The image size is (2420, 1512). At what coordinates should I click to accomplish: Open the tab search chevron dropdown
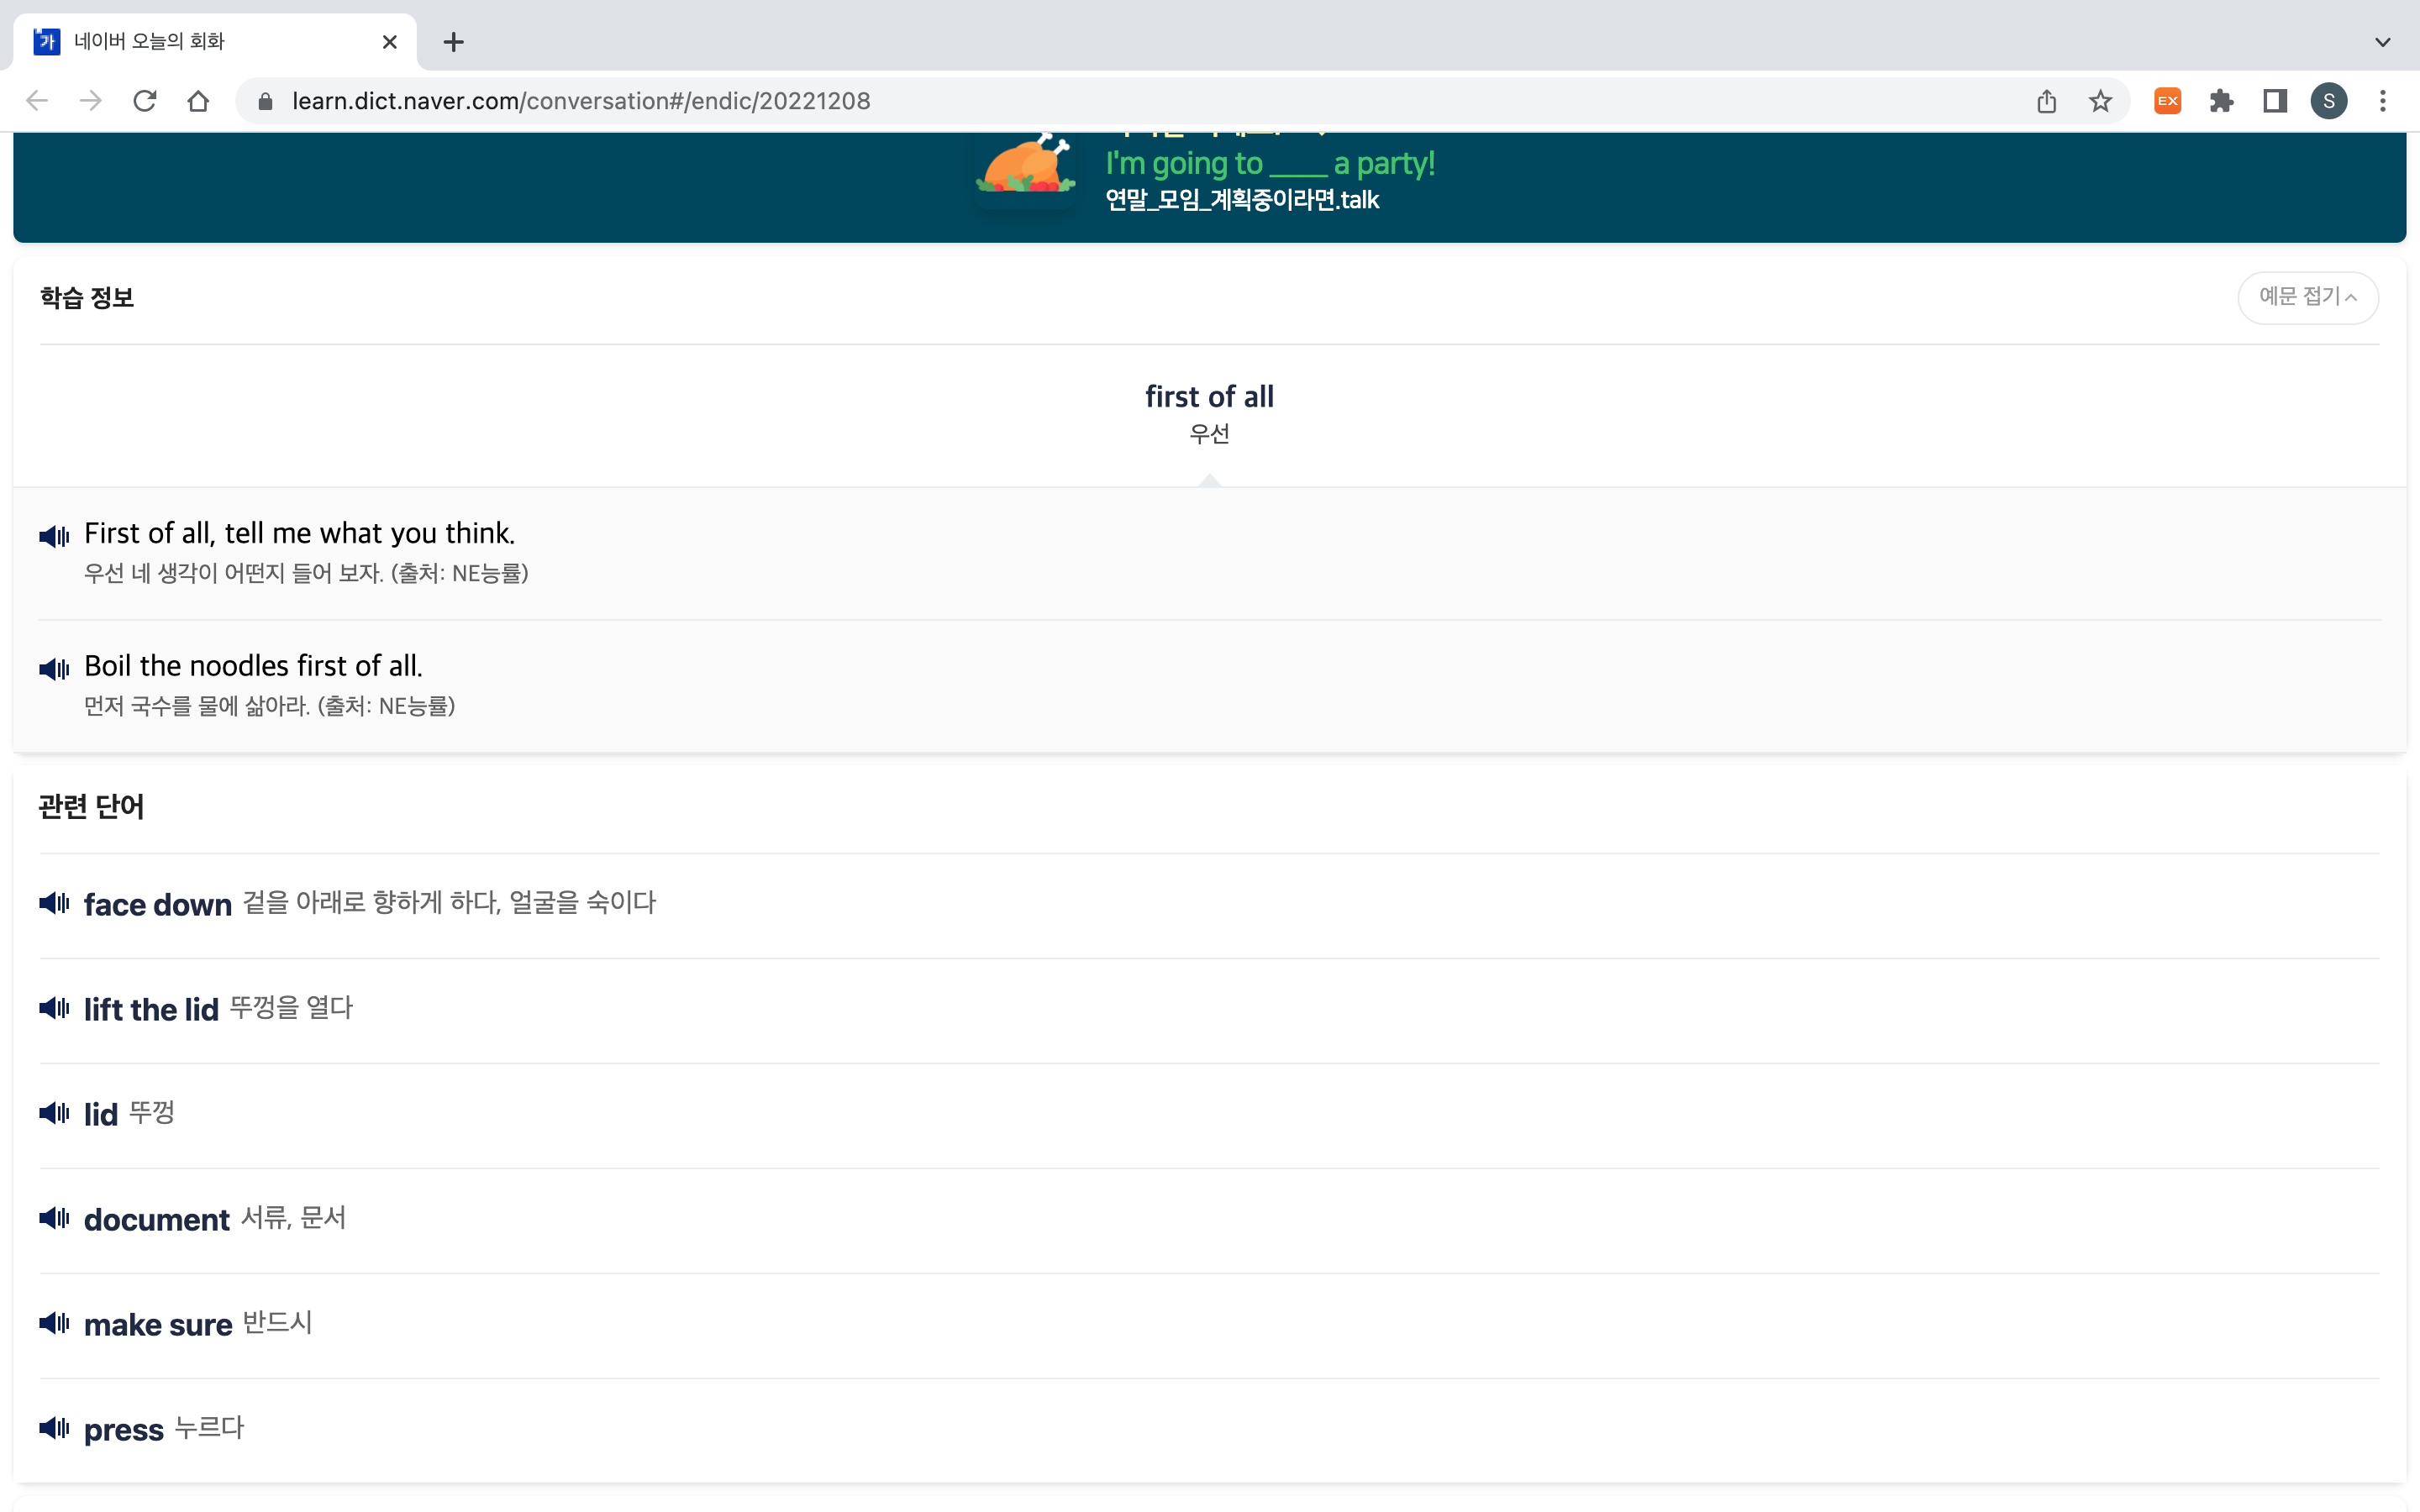tap(2382, 42)
